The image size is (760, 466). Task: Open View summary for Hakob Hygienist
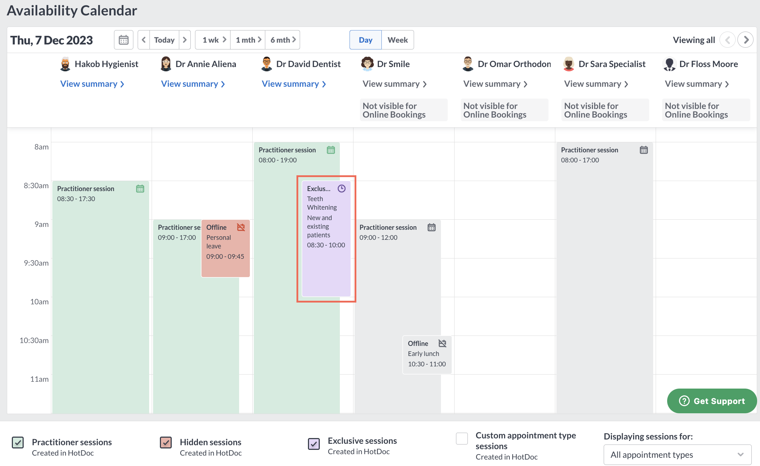pos(92,84)
